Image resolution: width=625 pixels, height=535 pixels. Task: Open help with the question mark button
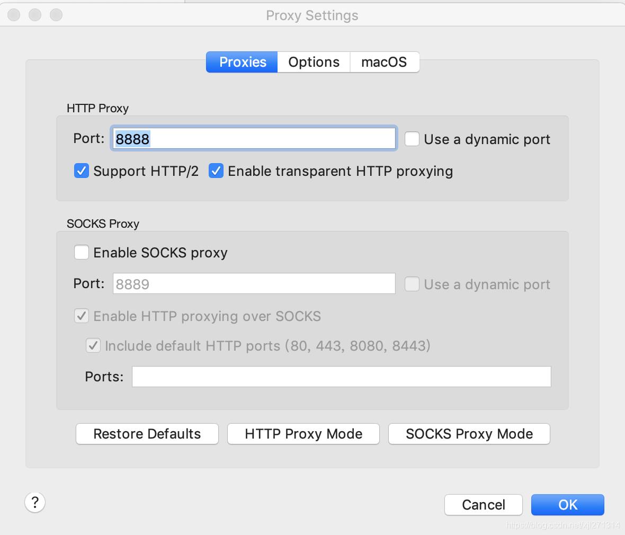(35, 502)
